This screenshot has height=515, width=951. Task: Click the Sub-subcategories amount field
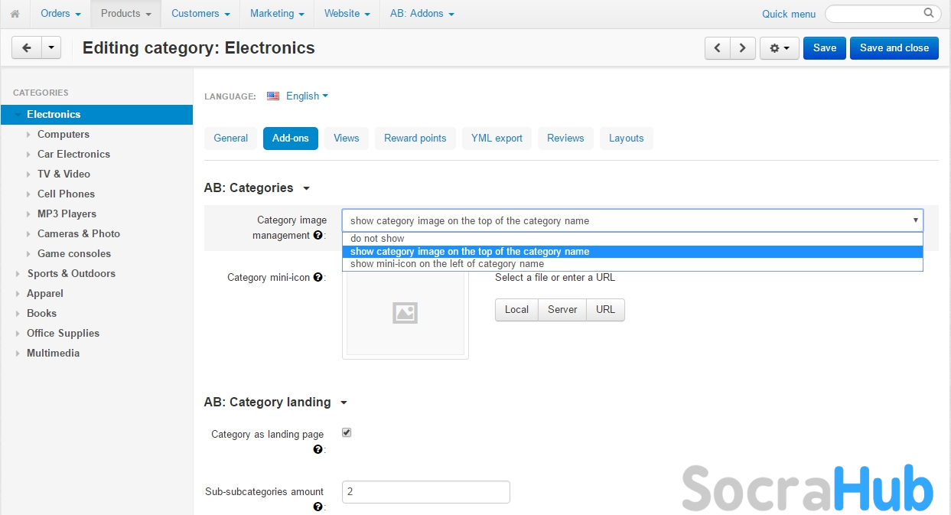(425, 492)
